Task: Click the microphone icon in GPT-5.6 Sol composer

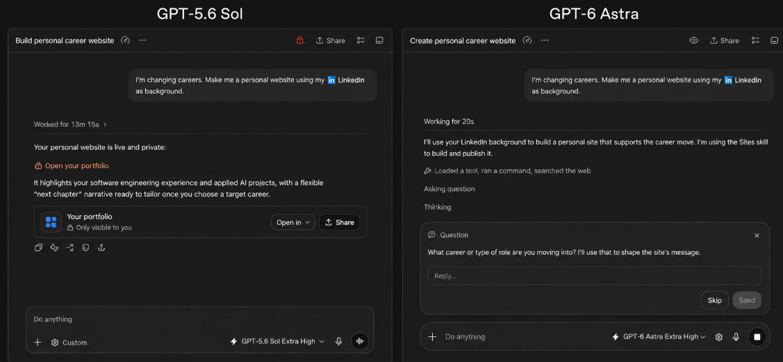Action: pos(338,342)
